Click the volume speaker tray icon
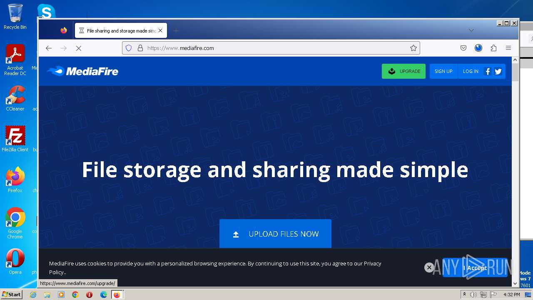This screenshot has height=300, width=533. tap(473, 295)
